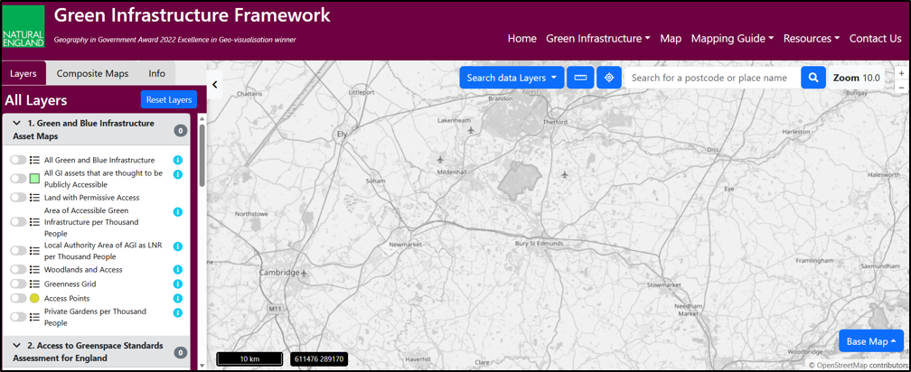Click the 611476 289170 coordinate readout

tap(319, 359)
